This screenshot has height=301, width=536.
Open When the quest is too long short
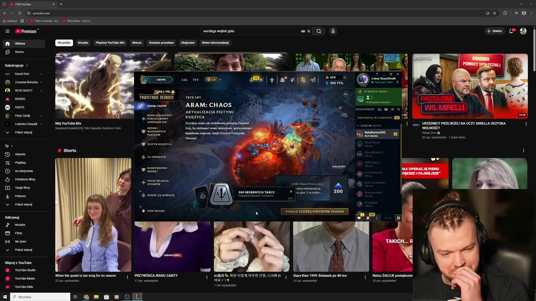(93, 215)
